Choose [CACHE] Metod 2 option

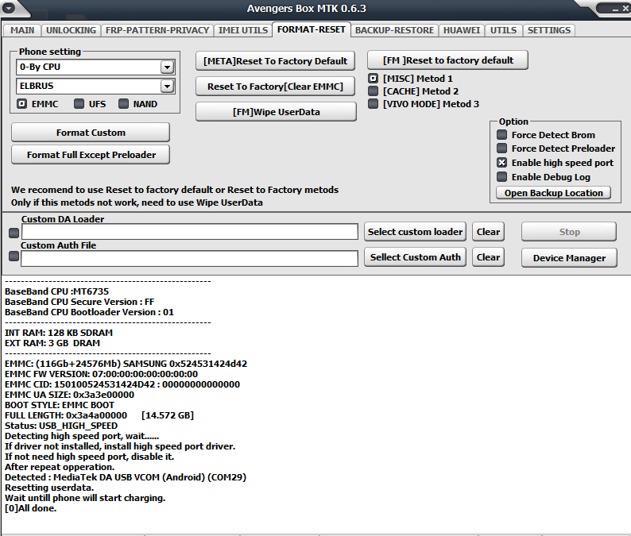(373, 91)
